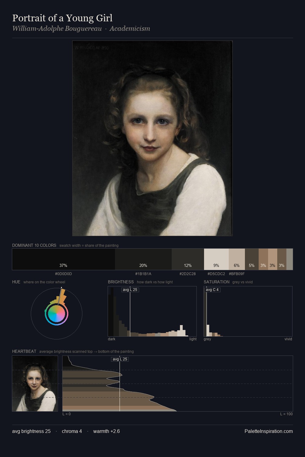305x457 pixels.
Task: Click the 'vivid' axis label under Saturation
Action: point(288,339)
